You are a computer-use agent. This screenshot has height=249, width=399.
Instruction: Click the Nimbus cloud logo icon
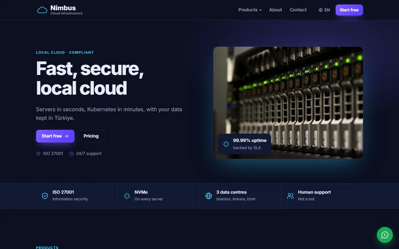click(x=42, y=10)
